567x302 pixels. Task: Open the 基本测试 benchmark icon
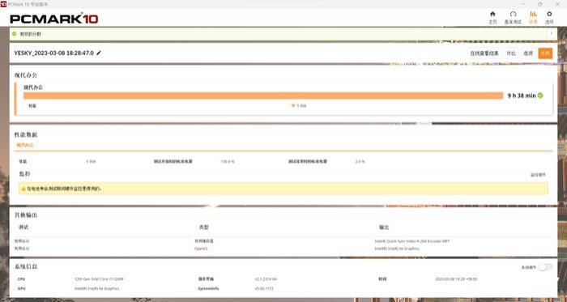click(x=513, y=14)
